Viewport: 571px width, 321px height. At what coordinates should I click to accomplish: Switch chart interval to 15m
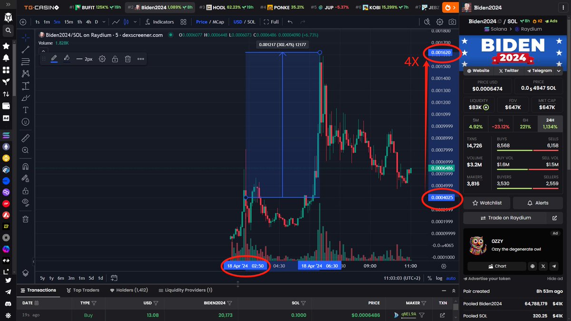[x=69, y=22]
